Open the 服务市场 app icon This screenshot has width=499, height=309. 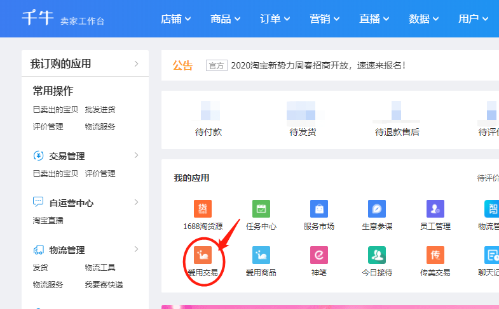point(319,209)
